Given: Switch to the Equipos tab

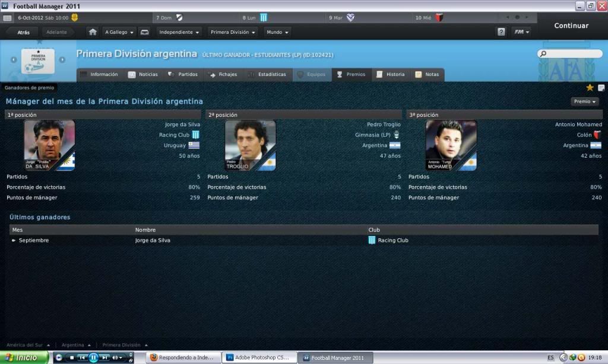Looking at the screenshot, I should (312, 74).
